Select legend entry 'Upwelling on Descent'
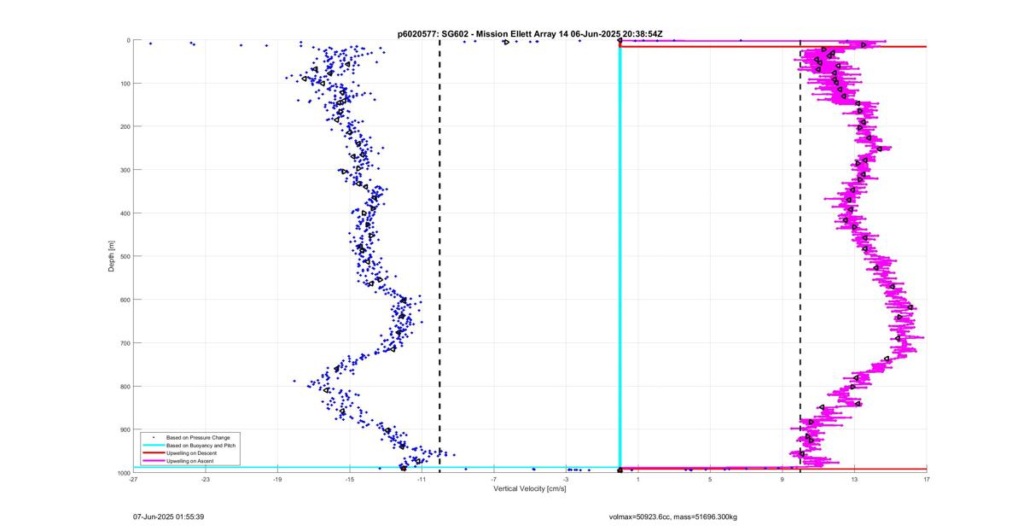This screenshot has height=531, width=1024. 191,453
